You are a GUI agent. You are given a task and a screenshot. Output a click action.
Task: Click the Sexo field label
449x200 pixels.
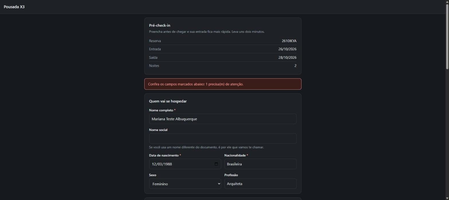click(153, 175)
